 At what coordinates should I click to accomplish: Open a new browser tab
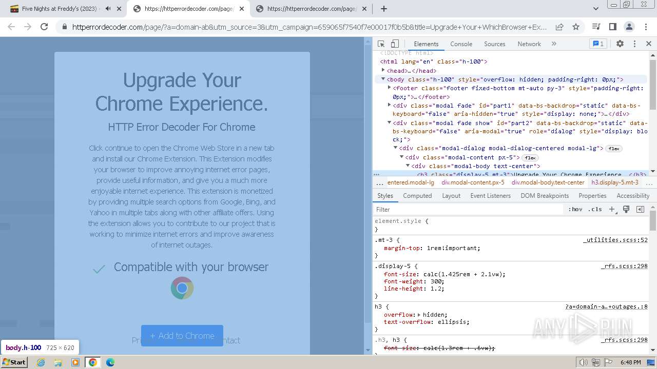384,9
